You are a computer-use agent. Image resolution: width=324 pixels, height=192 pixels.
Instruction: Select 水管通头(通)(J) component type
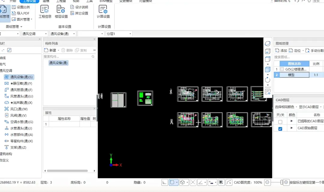tap(18, 128)
